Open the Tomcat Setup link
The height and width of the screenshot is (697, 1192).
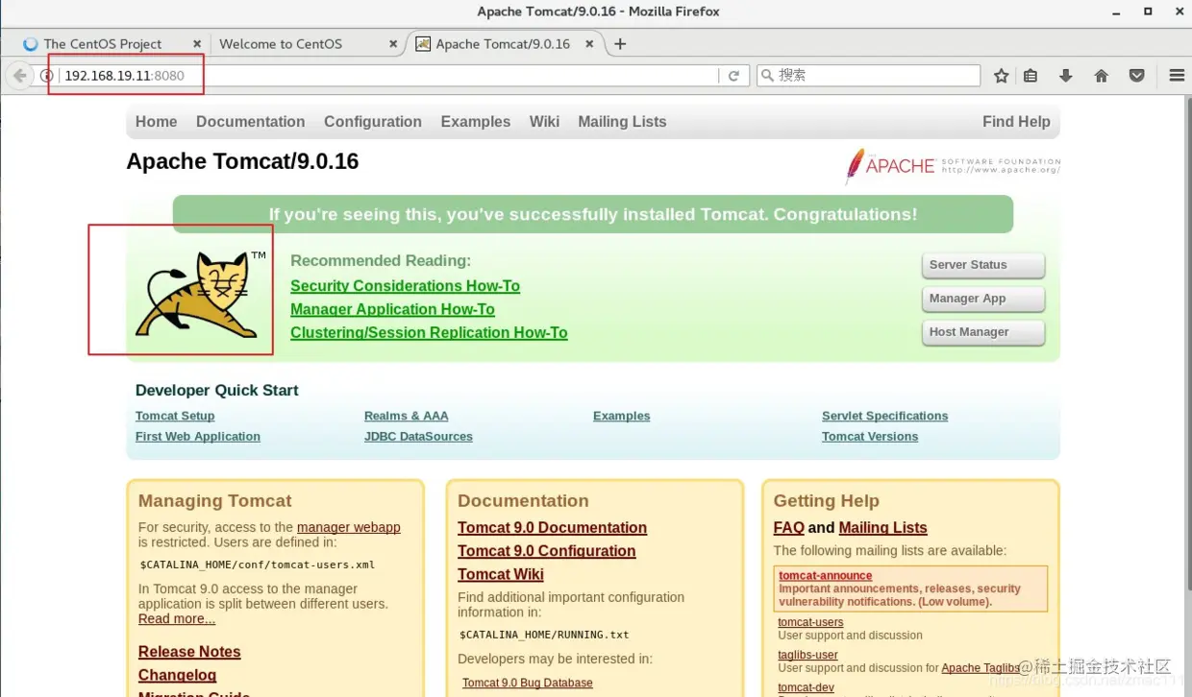(x=175, y=416)
